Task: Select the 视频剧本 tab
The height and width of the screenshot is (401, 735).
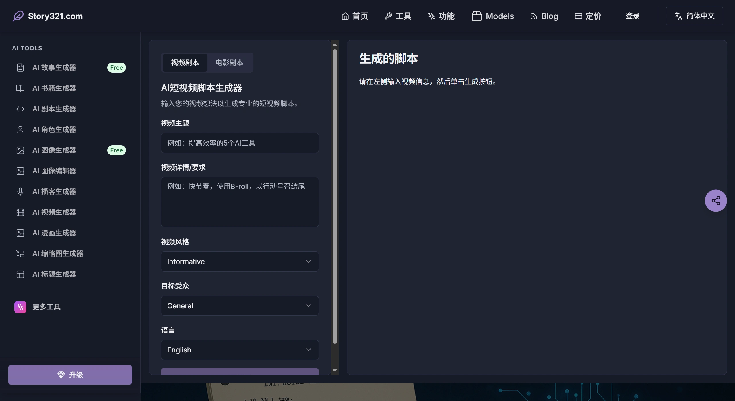Action: (185, 63)
